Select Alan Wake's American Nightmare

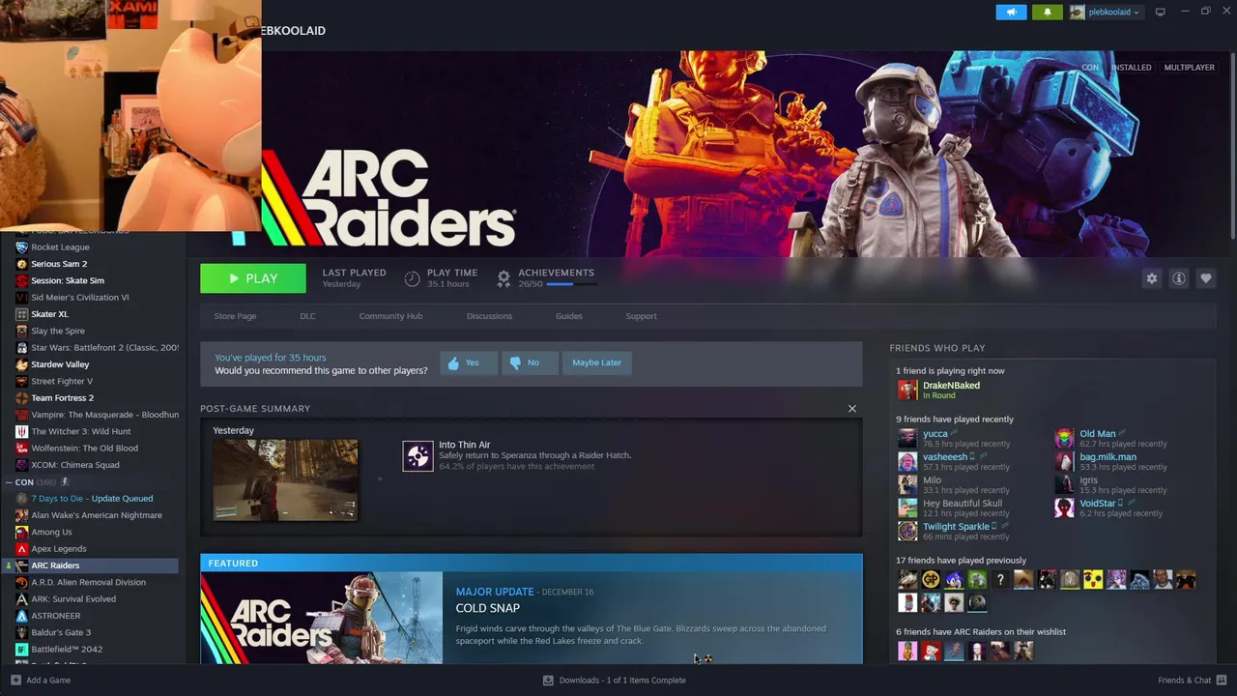97,515
